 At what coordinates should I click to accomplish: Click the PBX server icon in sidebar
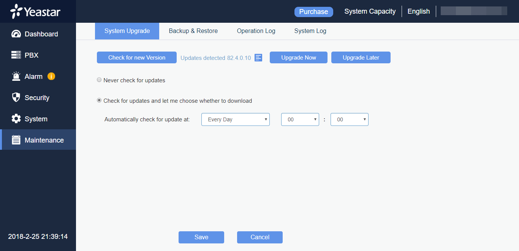[16, 55]
